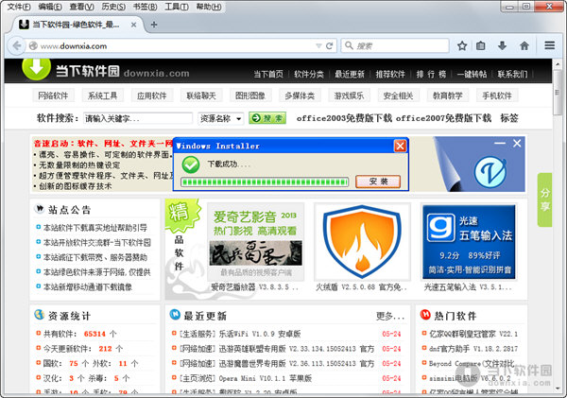
Task: Click the browser back arrow button
Action: coord(16,46)
